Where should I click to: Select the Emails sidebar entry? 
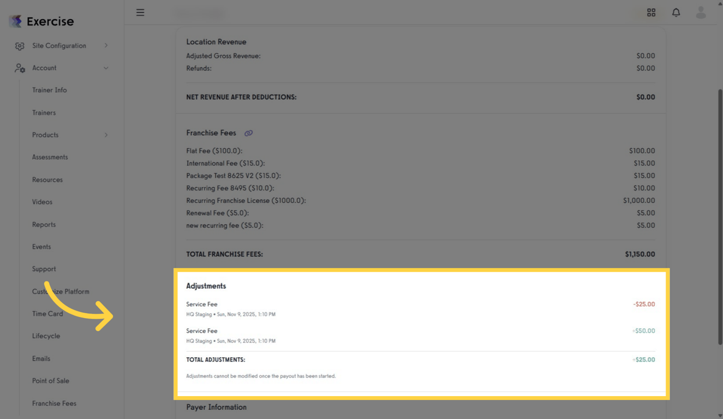pos(41,358)
